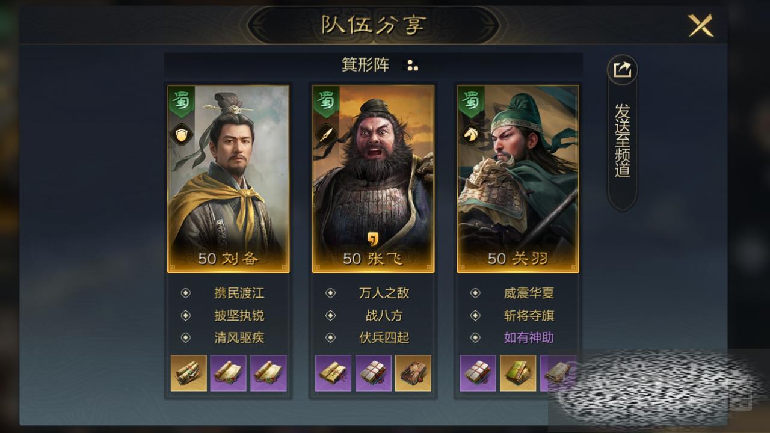Click Zhang Fei's spear troop type icon
Screen dimensions: 770x433
pos(326,135)
